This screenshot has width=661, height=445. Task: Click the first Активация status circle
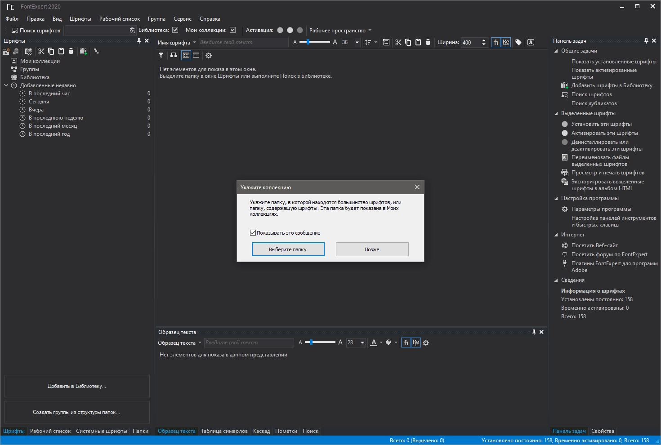pyautogui.click(x=280, y=30)
